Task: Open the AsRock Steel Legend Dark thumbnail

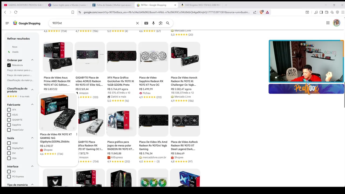Action: pyautogui.click(x=185, y=121)
